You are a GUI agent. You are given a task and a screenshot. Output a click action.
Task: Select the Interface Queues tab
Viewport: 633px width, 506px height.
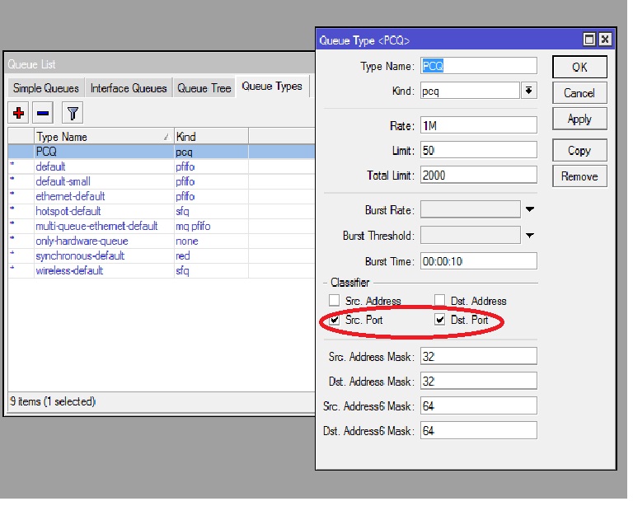129,88
